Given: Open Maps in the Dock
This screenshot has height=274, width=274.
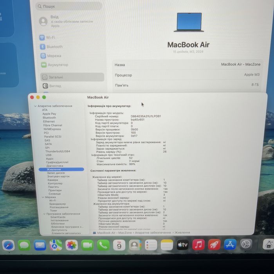Looking at the screenshot, I should [x=56, y=245].
